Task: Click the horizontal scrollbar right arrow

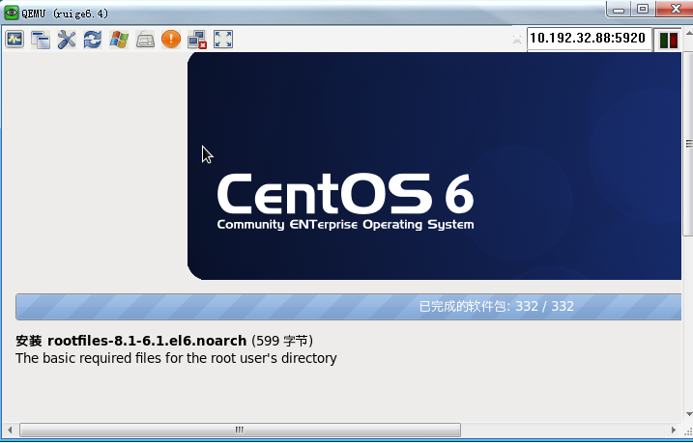Action: (673, 429)
